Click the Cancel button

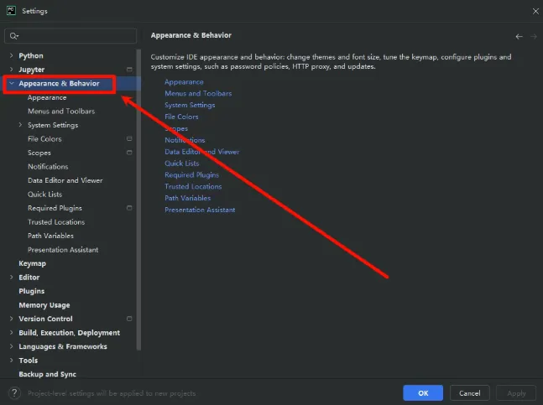(469, 392)
